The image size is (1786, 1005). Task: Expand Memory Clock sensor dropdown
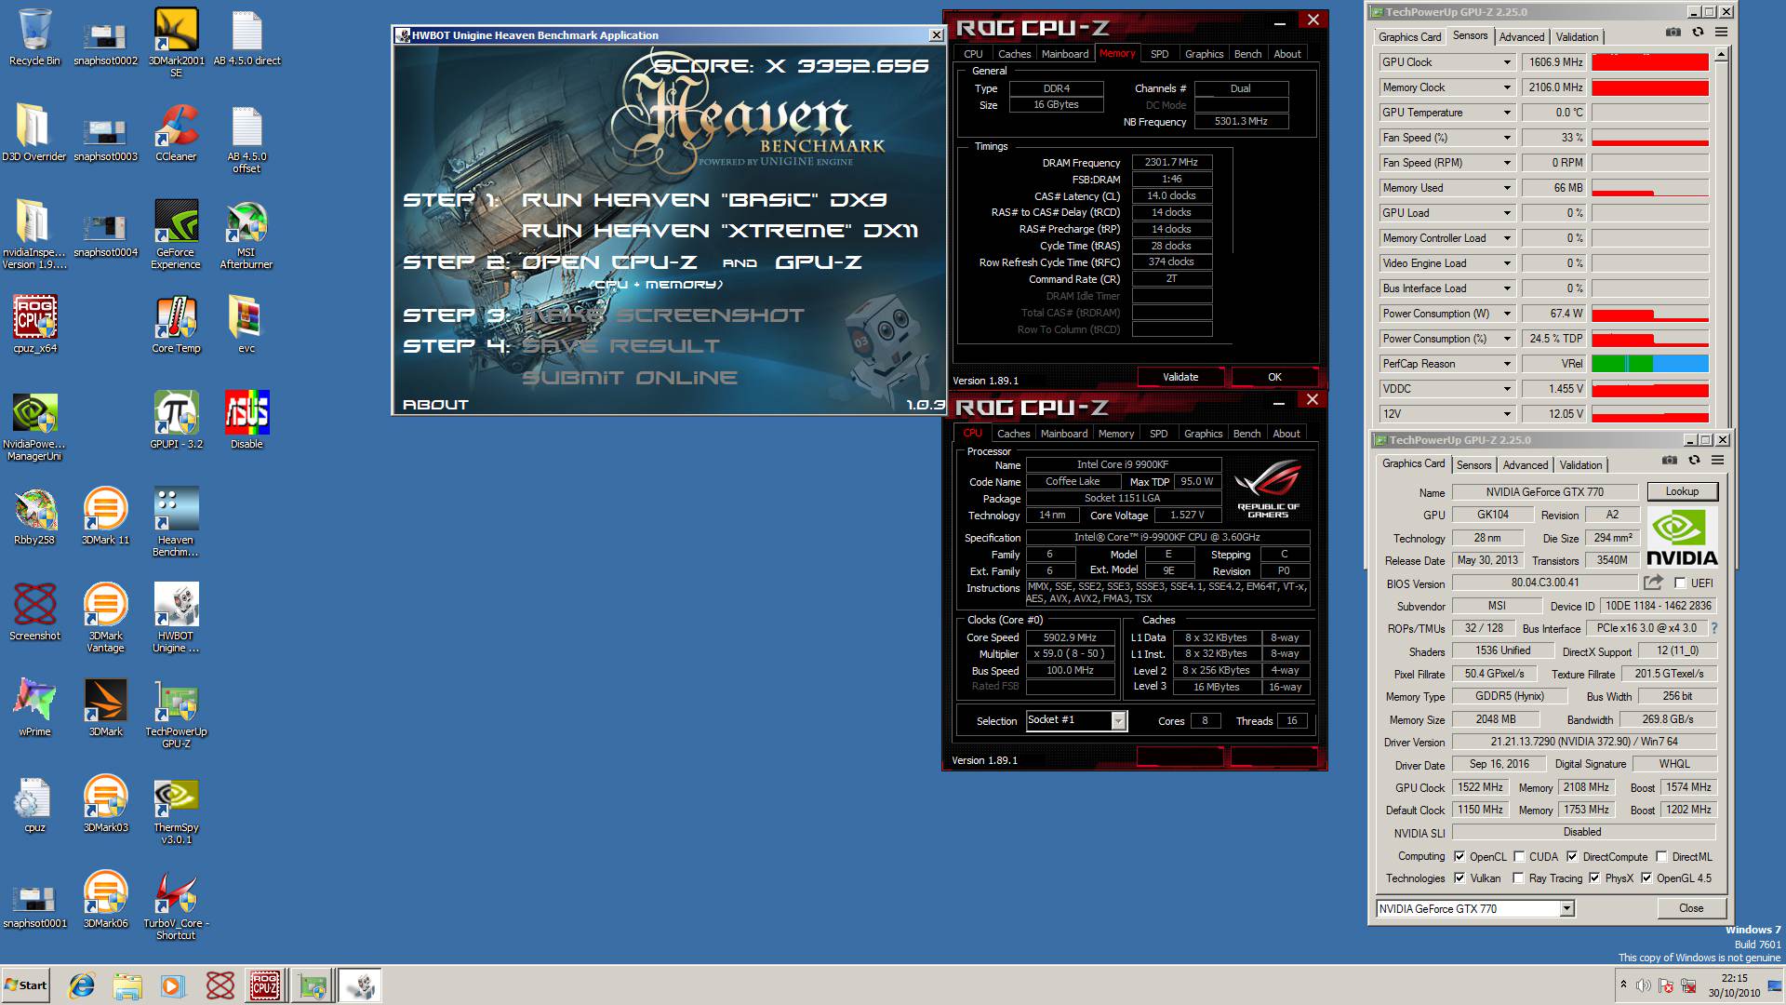pyautogui.click(x=1507, y=87)
